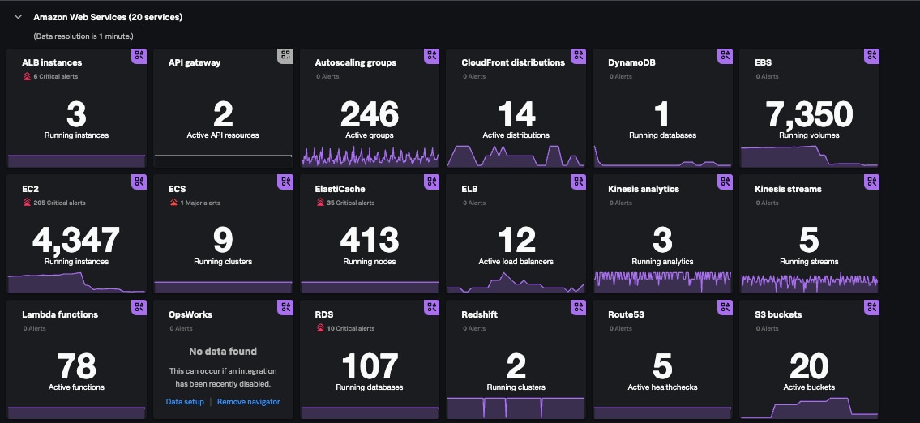Click the Route53 card title
920x423 pixels.
coord(626,314)
